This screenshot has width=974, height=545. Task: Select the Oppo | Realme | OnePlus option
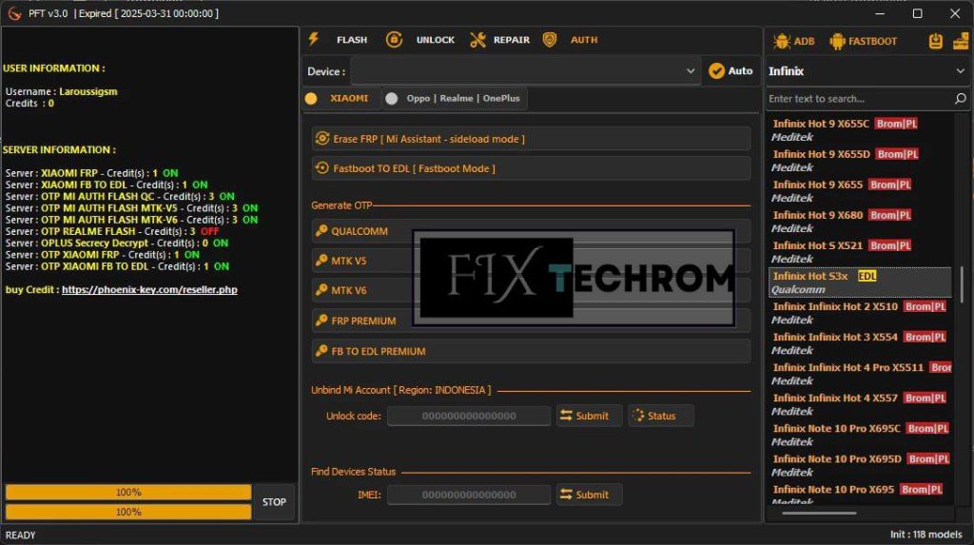click(454, 98)
